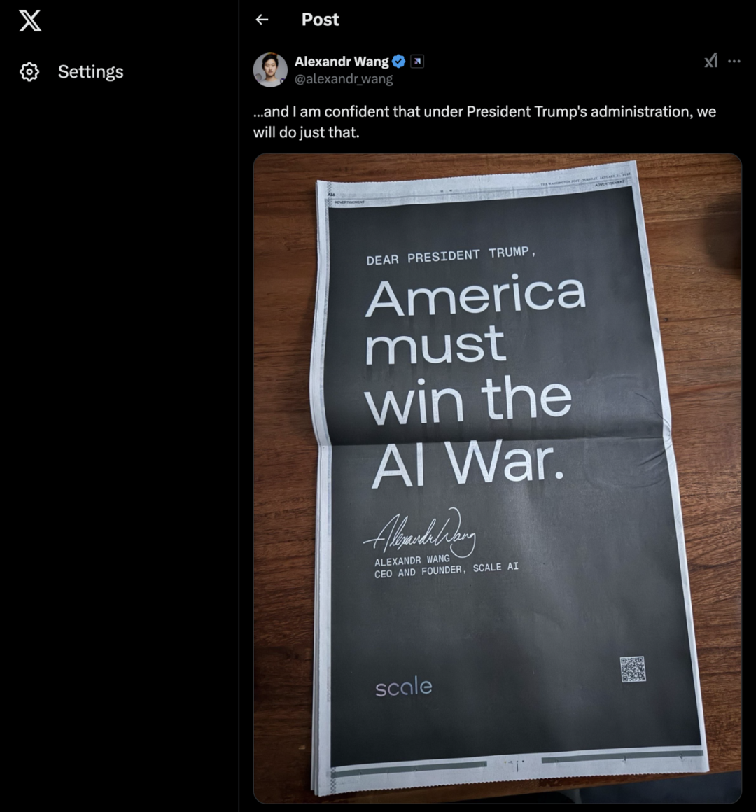Image resolution: width=756 pixels, height=812 pixels.
Task: Click the QR code in the newspaper photo
Action: coord(633,669)
